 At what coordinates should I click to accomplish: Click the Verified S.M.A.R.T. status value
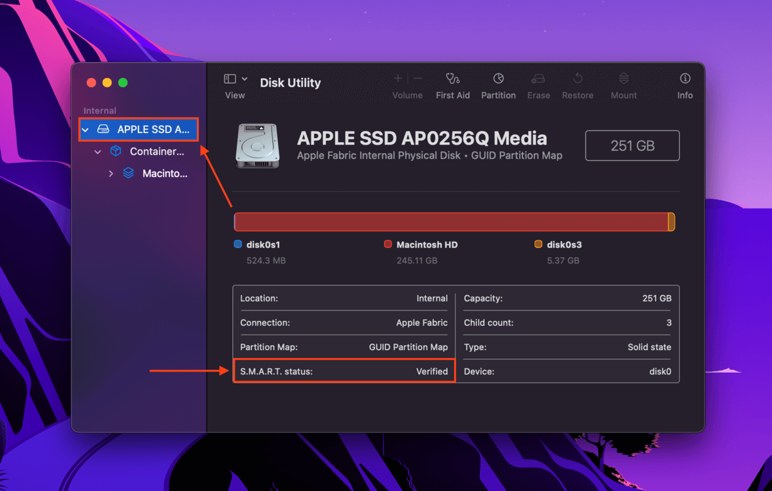tap(432, 371)
